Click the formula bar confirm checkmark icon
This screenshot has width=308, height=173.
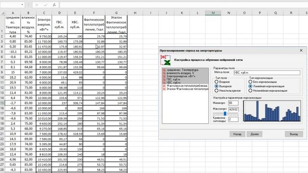coord(45,5)
